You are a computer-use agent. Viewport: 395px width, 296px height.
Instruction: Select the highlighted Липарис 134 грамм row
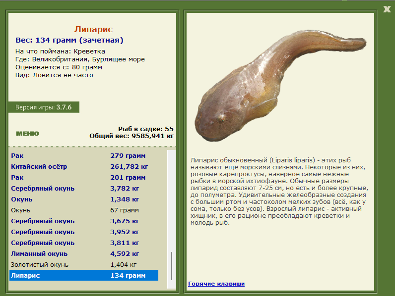(x=84, y=275)
